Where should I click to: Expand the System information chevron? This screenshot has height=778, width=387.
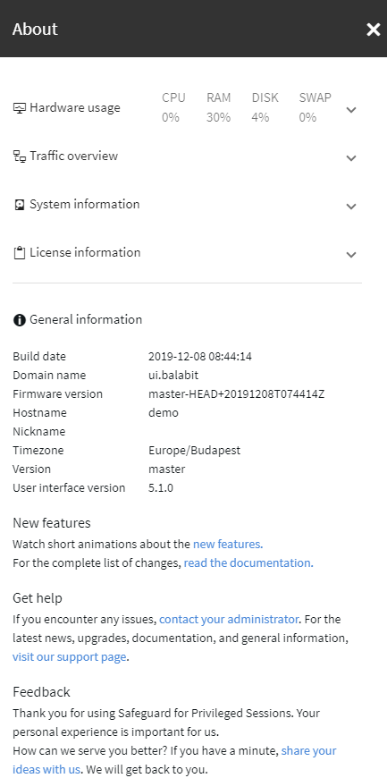(351, 207)
